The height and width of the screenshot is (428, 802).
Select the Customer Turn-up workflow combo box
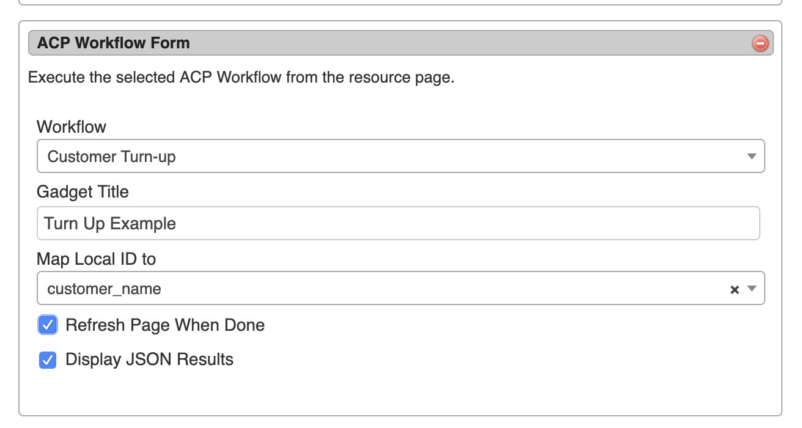pyautogui.click(x=391, y=157)
